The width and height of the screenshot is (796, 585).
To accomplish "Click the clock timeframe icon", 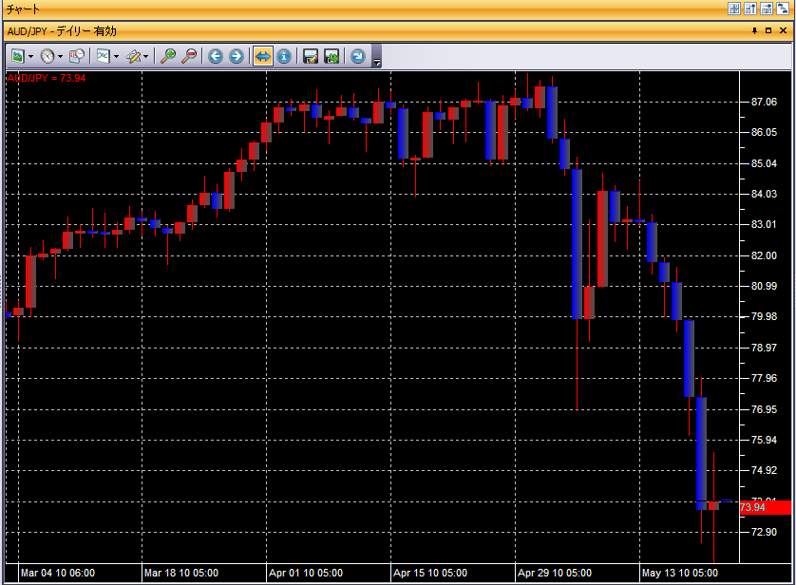I will [47, 57].
